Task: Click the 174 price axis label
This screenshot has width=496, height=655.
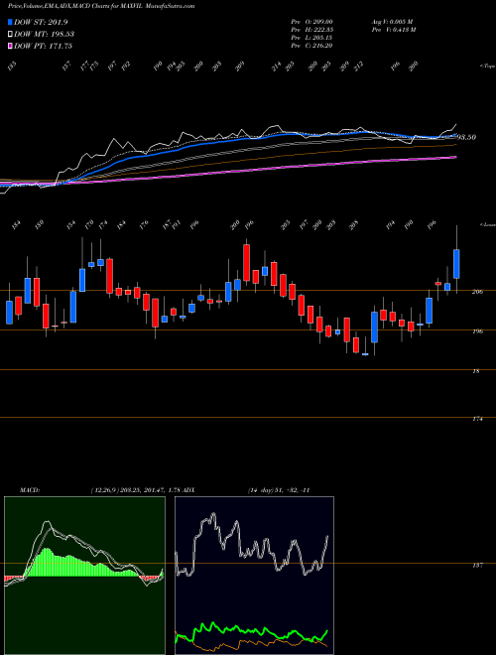Action: 477,419
